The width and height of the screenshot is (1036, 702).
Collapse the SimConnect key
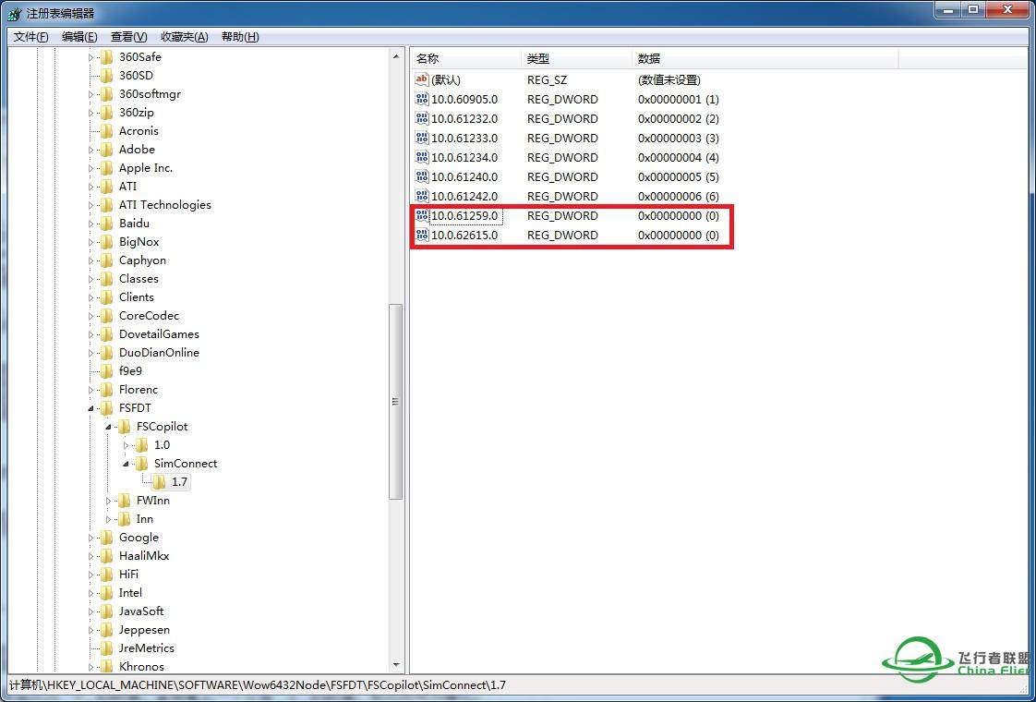pos(126,465)
